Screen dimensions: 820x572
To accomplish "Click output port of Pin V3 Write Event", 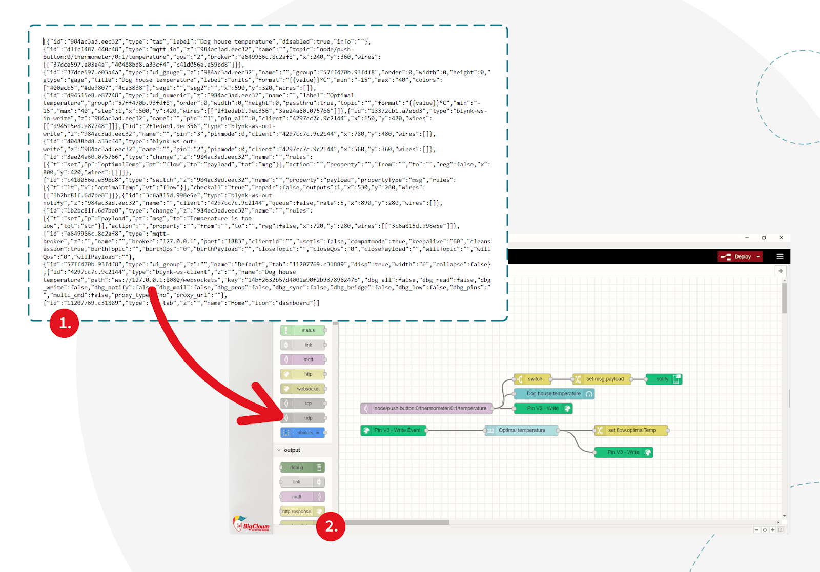I will click(426, 430).
